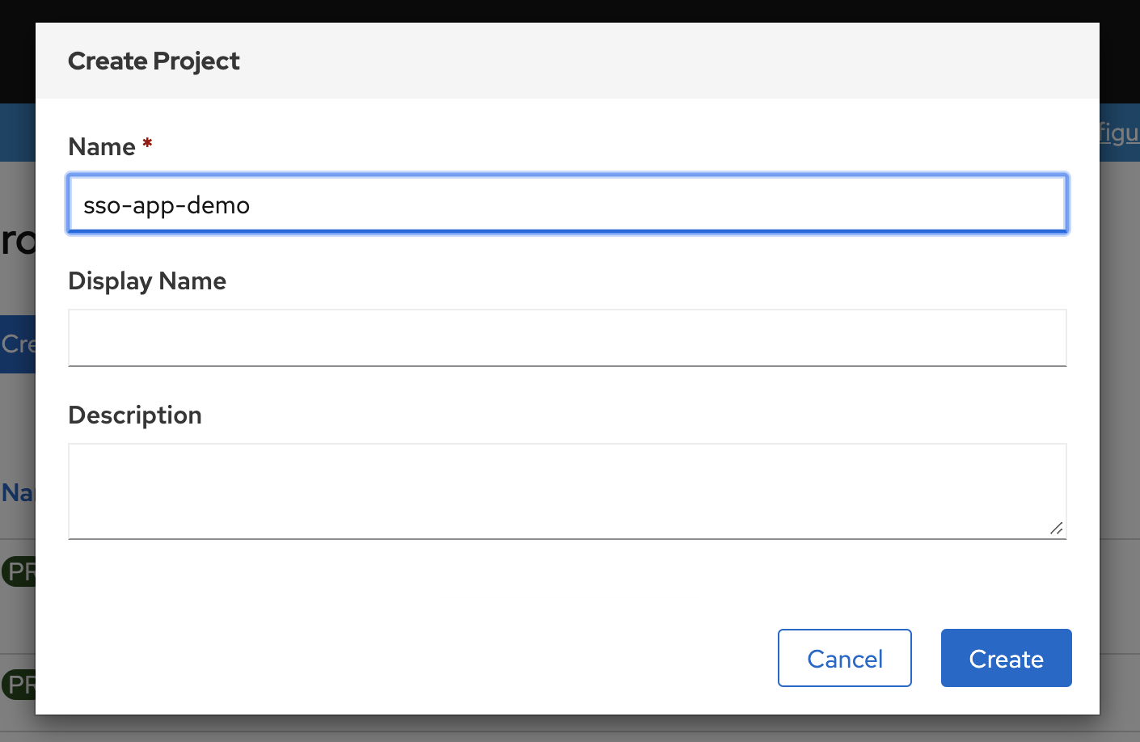Click the Name field label
Viewport: 1140px width, 742px height.
tap(102, 147)
